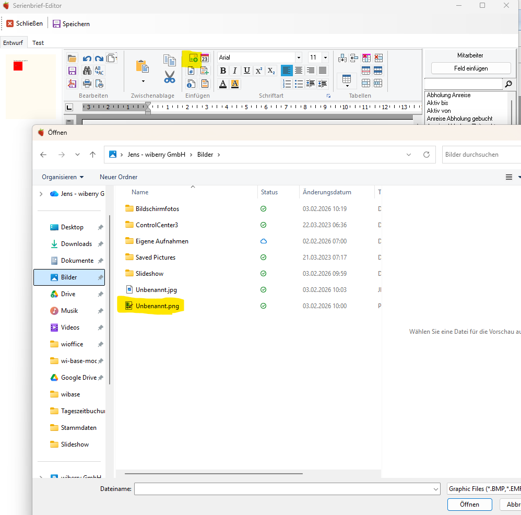
Task: Open the font size dropdown
Action: [325, 57]
